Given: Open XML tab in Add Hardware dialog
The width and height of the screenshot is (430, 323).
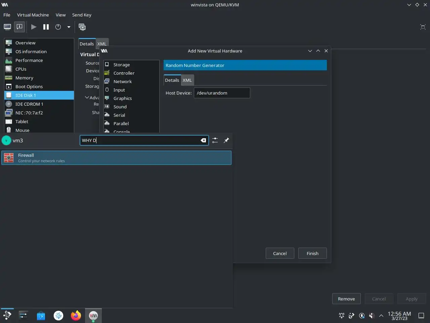Looking at the screenshot, I should point(187,80).
